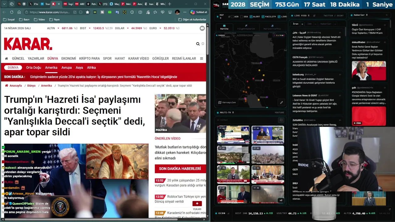Switch to the X (15) tab
Viewport: 395px width, 222px height.
click(102, 4)
